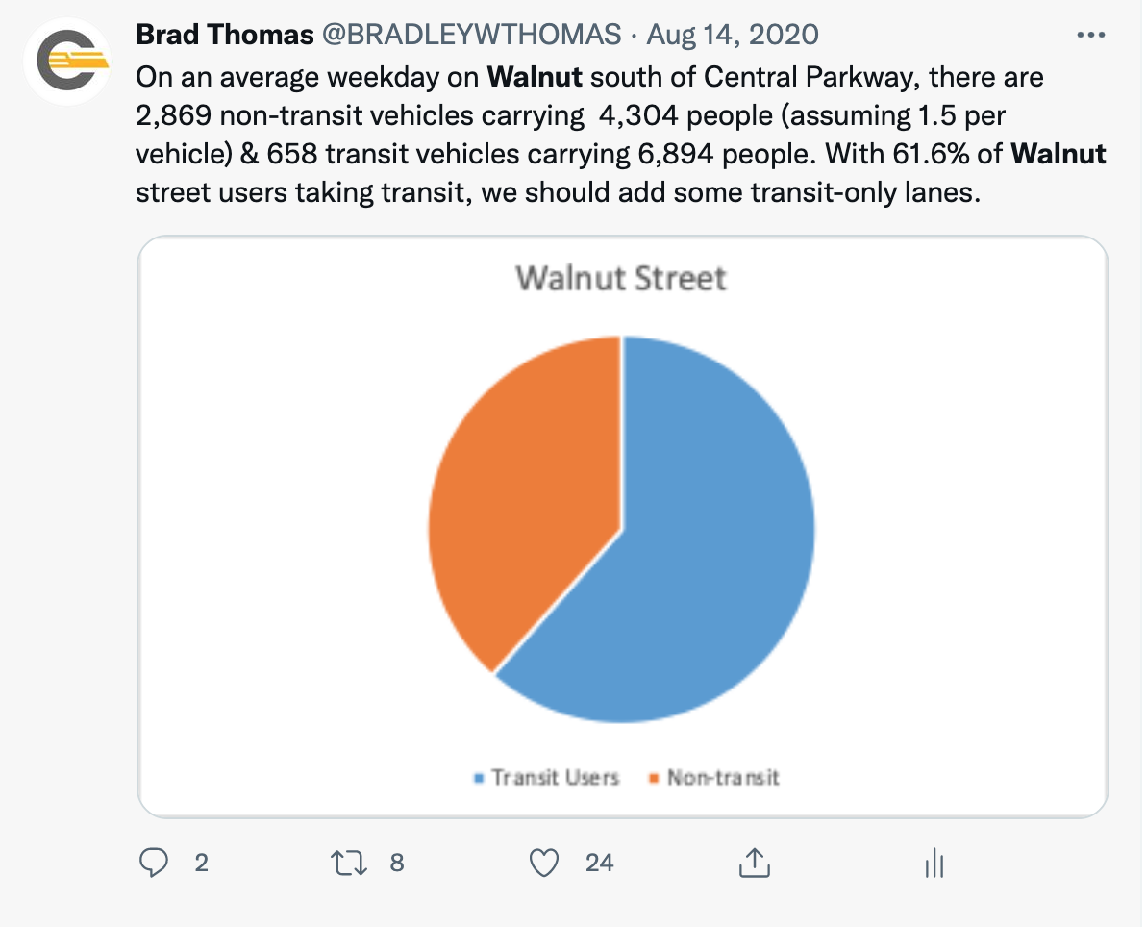This screenshot has height=927, width=1146.
Task: Click the Aug 14, 2020 timestamp
Action: tap(733, 35)
